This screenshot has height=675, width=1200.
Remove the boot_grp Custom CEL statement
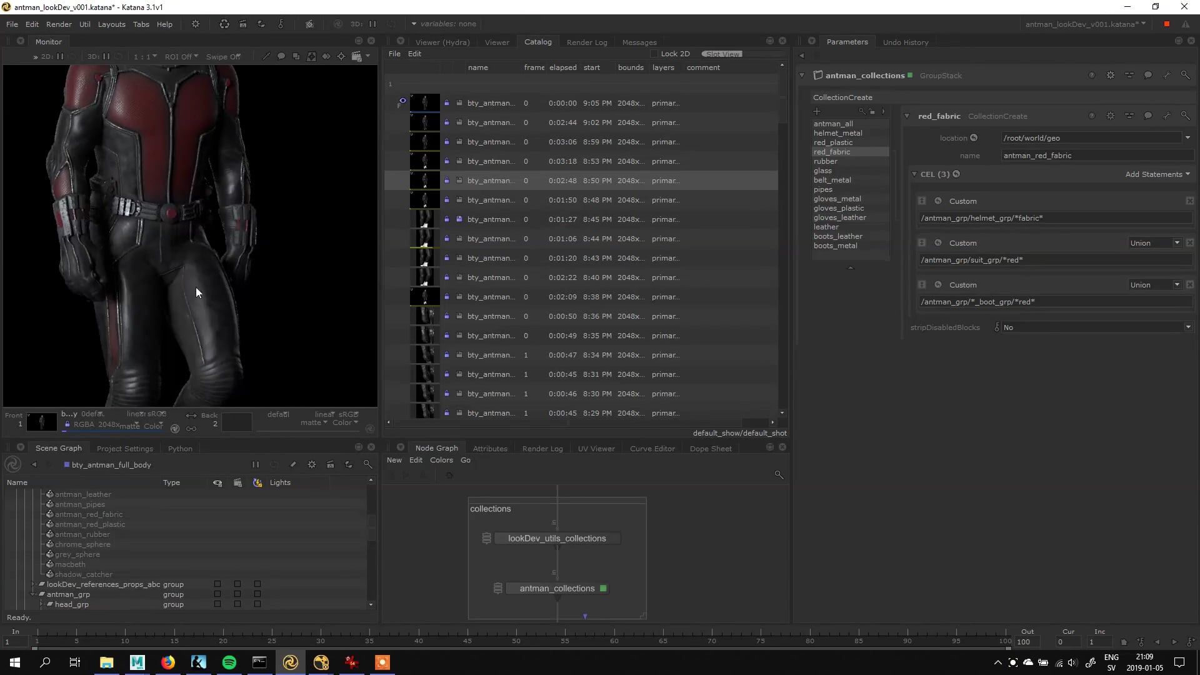pos(1190,285)
